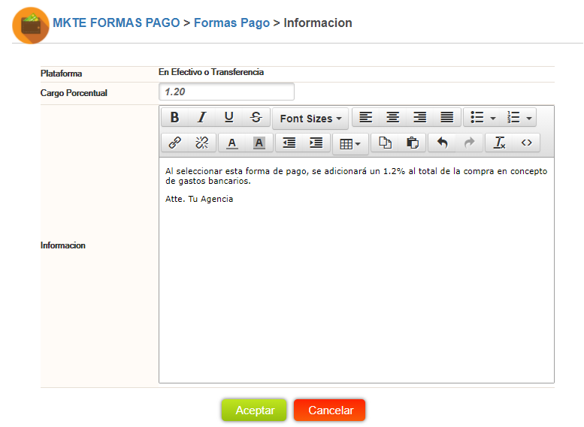Increase indent of the paragraph
This screenshot has height=427, width=584.
pos(316,143)
